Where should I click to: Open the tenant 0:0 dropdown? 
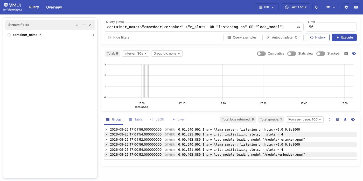tap(267, 7)
